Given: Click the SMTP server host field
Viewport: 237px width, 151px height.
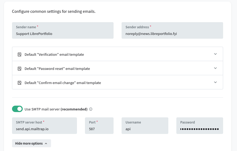Looking at the screenshot, I should tap(44, 129).
